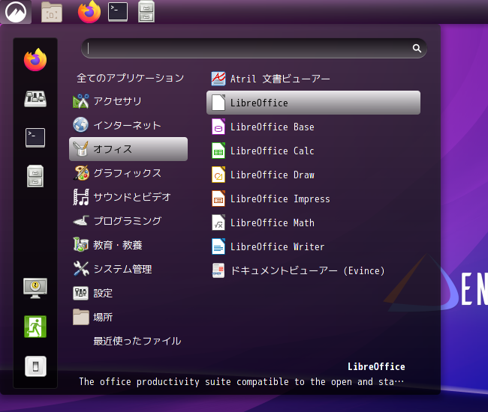488x412 pixels.
Task: Select 全てのアプリケーション category
Action: point(128,78)
